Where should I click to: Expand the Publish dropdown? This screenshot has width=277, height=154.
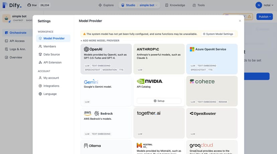click(x=264, y=17)
